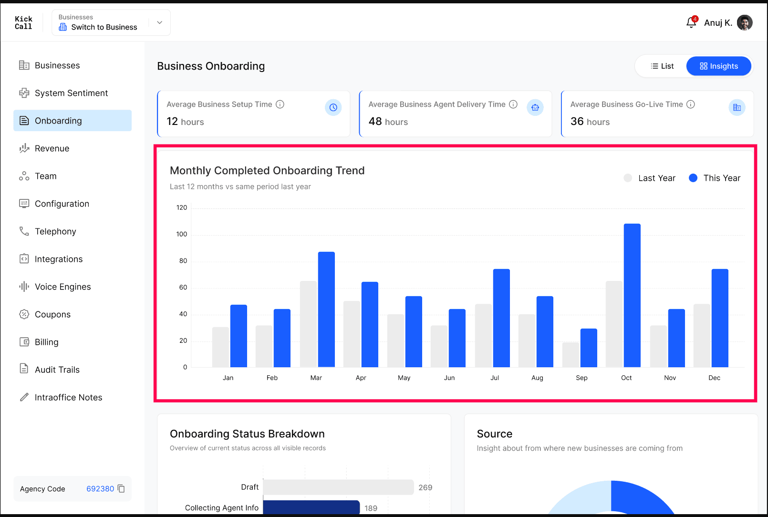Click September's Last Year bar
The height and width of the screenshot is (517, 768).
571,355
